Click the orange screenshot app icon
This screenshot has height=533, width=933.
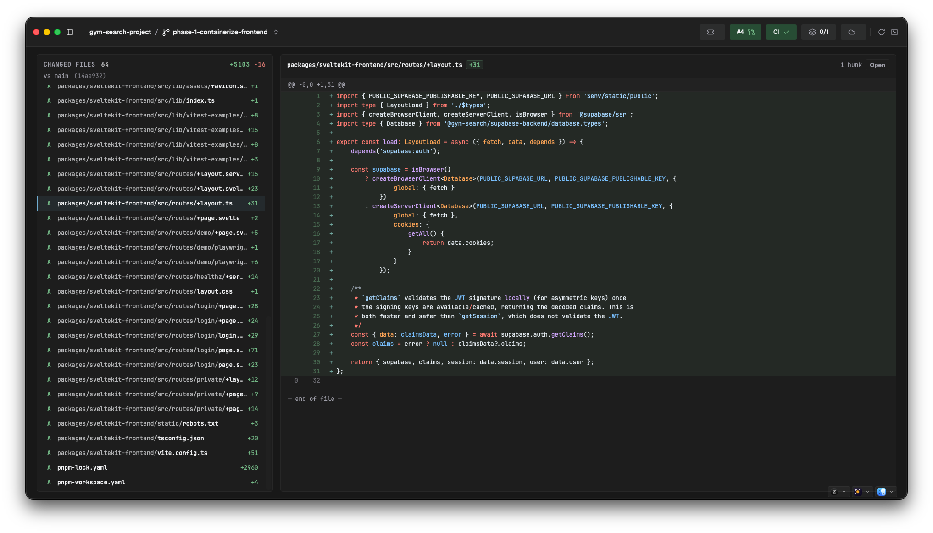click(x=858, y=492)
